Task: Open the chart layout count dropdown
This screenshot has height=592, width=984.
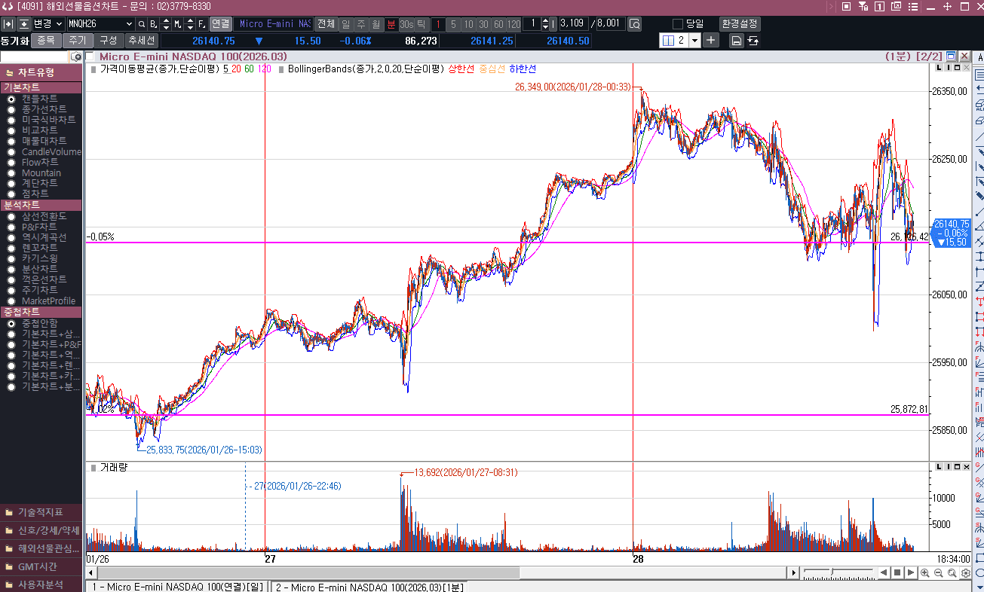Action: point(694,41)
